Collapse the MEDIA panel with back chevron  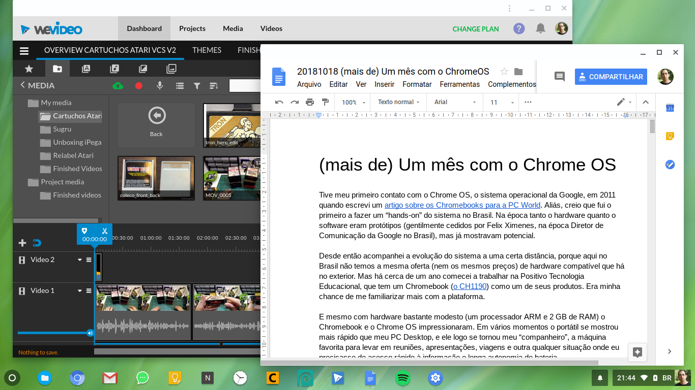click(22, 85)
